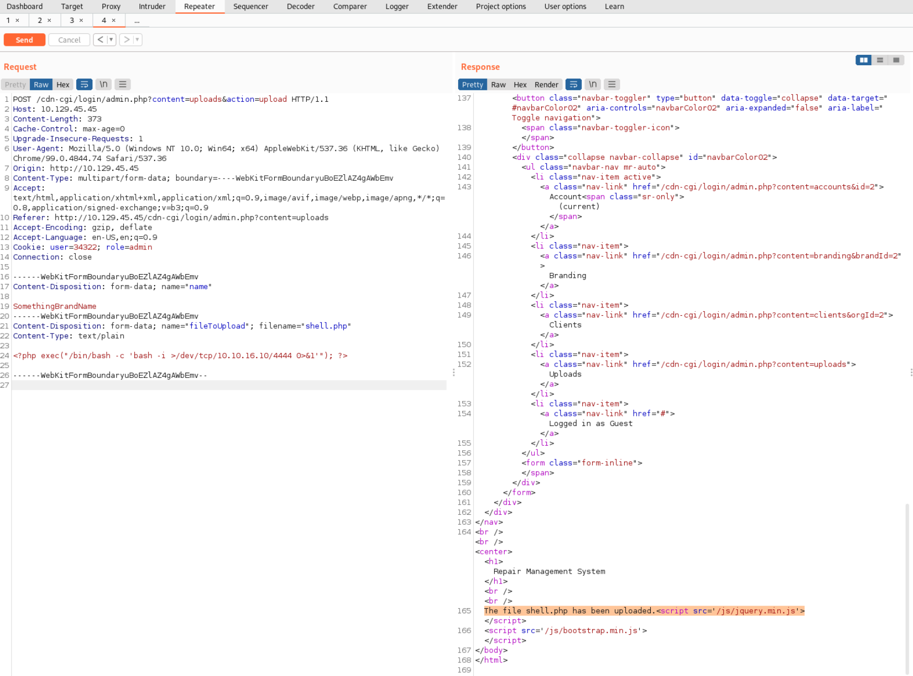913x676 pixels.
Task: Toggle line wrap icon in Request panel
Action: 84,85
